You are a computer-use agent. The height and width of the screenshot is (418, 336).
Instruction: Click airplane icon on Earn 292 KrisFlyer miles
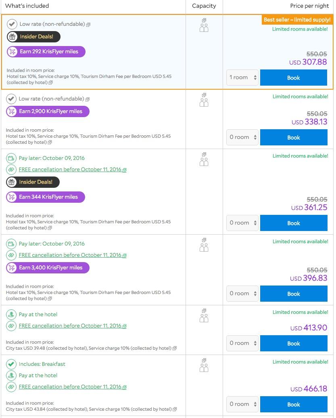pos(12,52)
